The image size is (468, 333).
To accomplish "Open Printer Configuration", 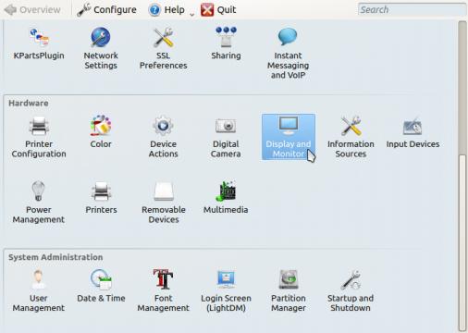I will tap(39, 137).
